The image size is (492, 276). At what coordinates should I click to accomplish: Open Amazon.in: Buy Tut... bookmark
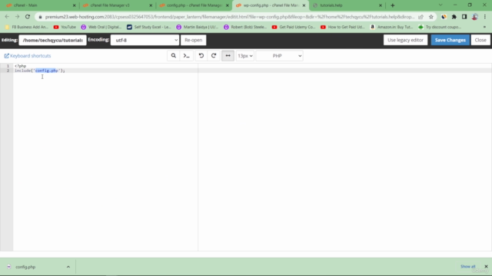(391, 28)
